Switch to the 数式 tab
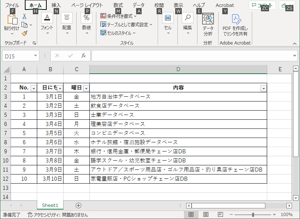 118,5
